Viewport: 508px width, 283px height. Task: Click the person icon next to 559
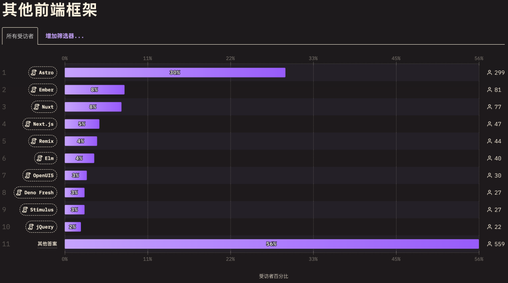coord(490,244)
